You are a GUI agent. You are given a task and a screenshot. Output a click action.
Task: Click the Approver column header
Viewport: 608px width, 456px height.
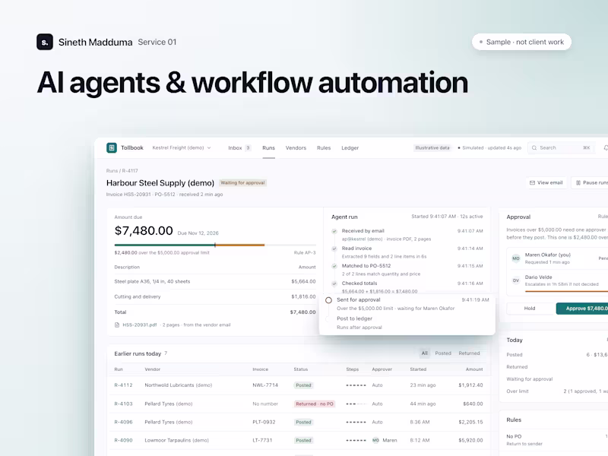point(382,369)
